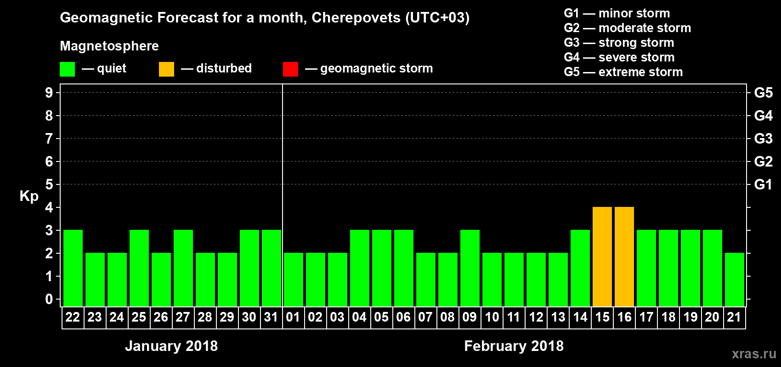Click the '— geomagnetic storm' legend text
Viewport: 781px width, 367px height.
click(369, 68)
